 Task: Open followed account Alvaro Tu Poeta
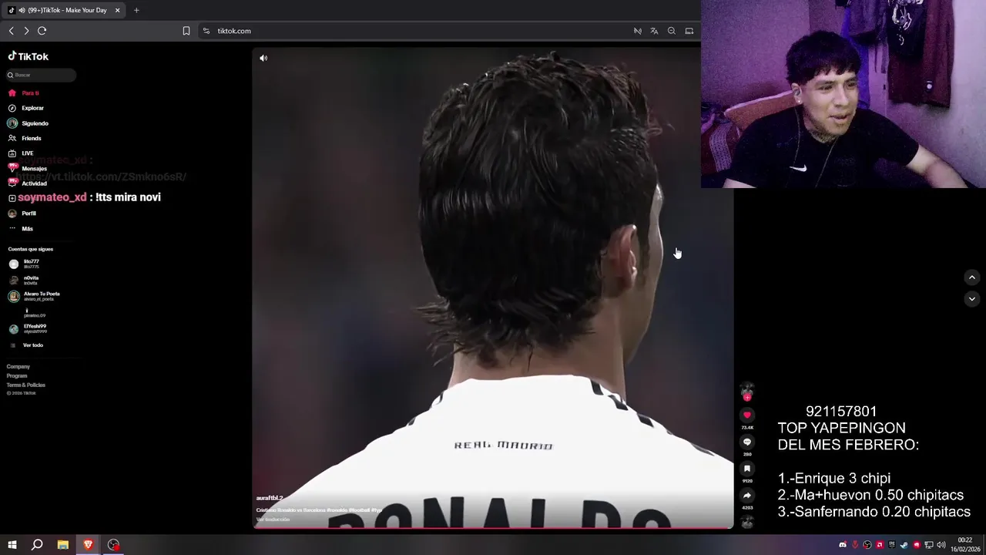pyautogui.click(x=34, y=296)
